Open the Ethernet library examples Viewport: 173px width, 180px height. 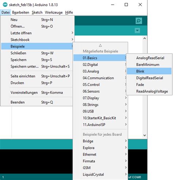click(x=100, y=154)
